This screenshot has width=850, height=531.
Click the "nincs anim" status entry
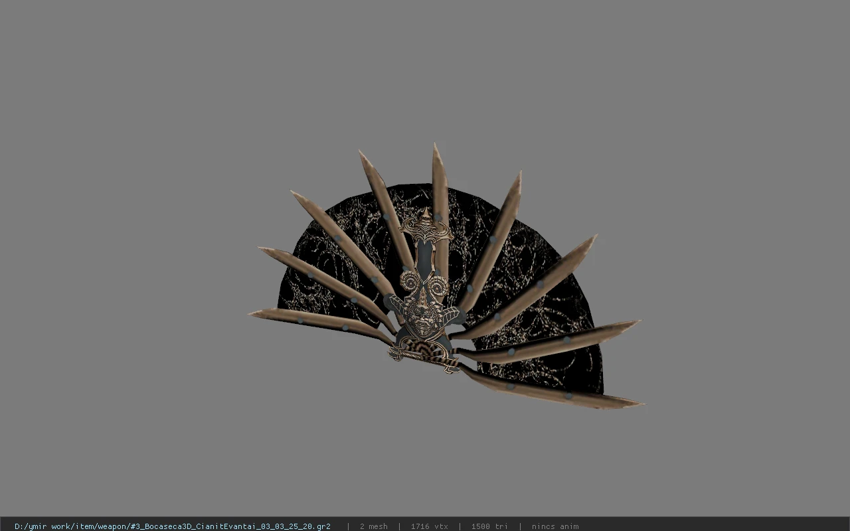555,526
